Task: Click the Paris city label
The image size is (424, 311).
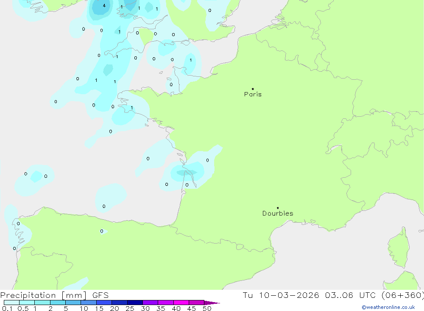Action: [253, 94]
